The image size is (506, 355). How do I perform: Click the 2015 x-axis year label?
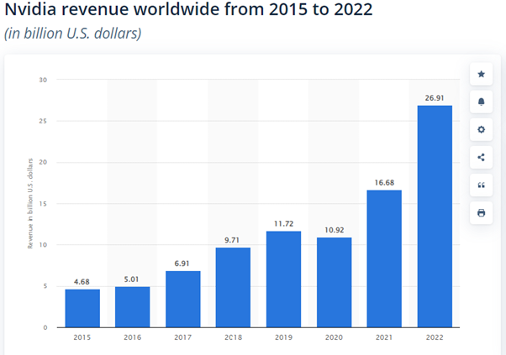click(x=82, y=337)
